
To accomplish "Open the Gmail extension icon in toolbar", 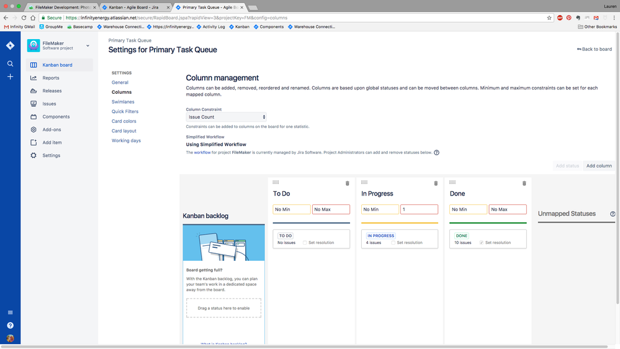I will (596, 18).
